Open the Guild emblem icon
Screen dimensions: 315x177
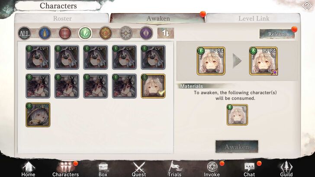click(286, 169)
